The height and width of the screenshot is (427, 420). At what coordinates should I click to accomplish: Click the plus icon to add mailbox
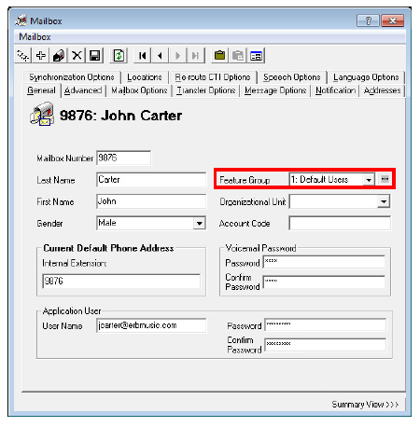coord(41,56)
